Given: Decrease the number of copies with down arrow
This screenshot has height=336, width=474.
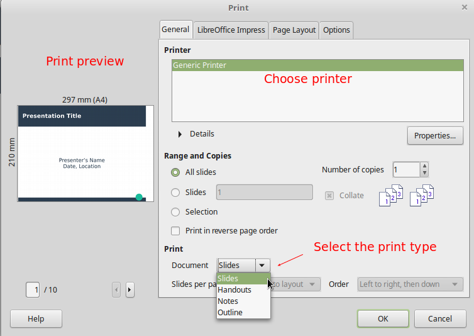Looking at the screenshot, I should 425,173.
